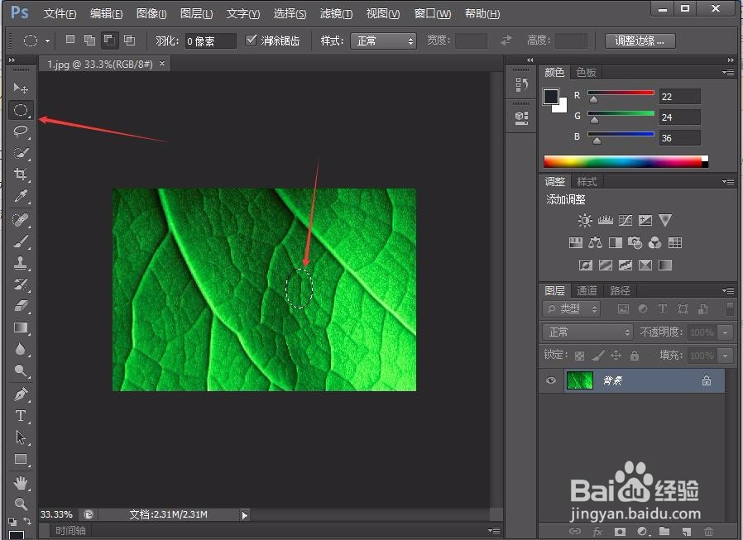Viewport: 743px width, 540px height.
Task: Create a new layer group
Action: [x=664, y=531]
